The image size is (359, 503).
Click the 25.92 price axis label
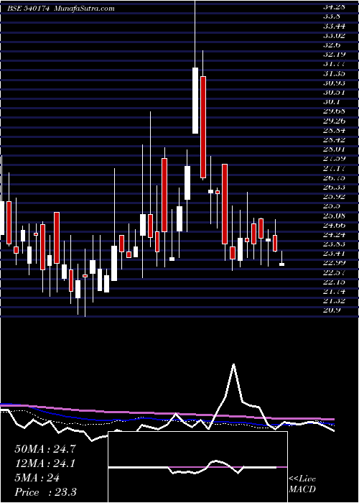click(334, 197)
